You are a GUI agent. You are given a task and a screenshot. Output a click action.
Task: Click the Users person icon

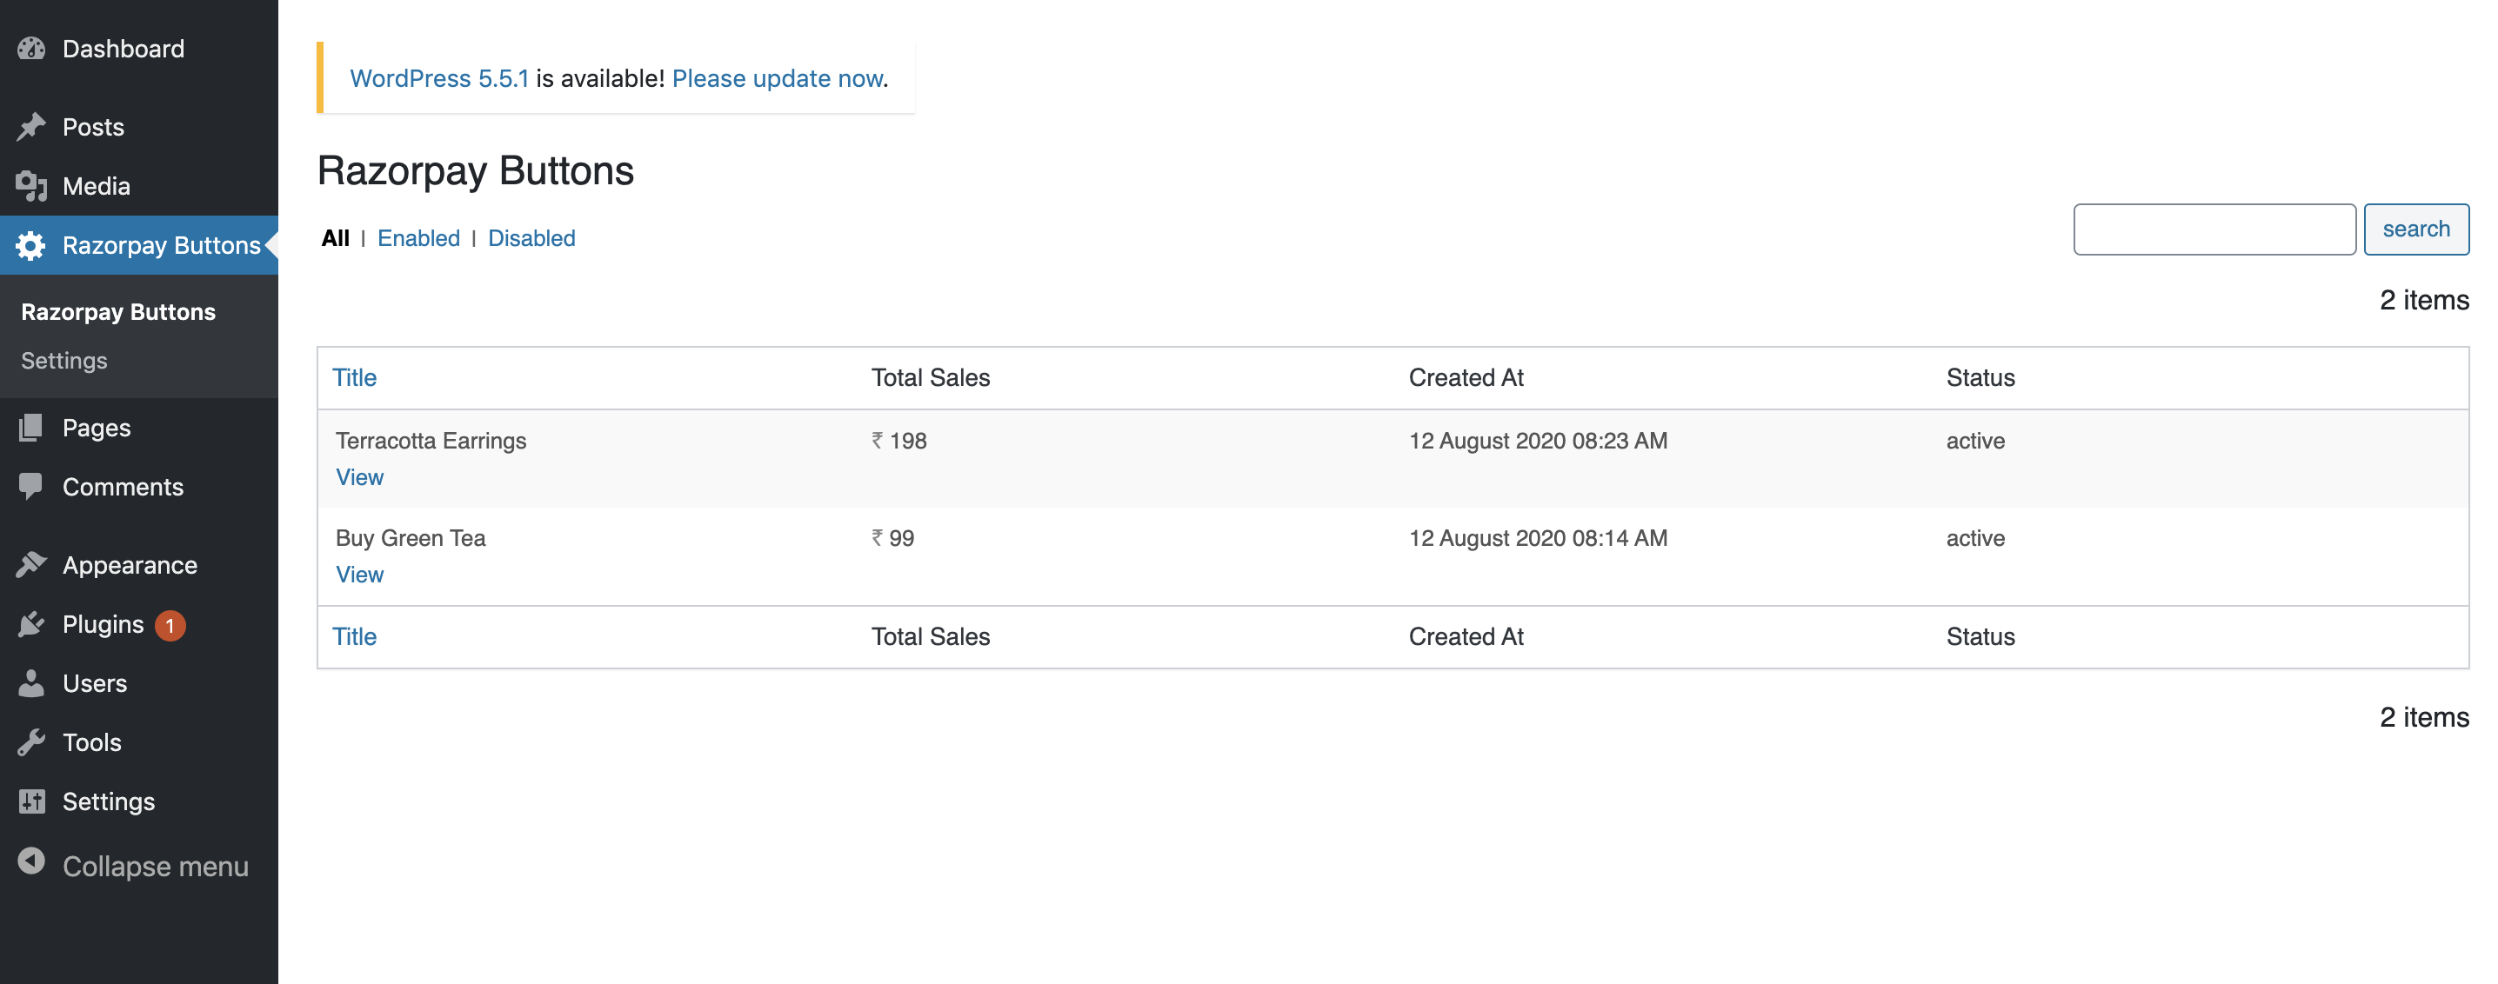coord(31,683)
